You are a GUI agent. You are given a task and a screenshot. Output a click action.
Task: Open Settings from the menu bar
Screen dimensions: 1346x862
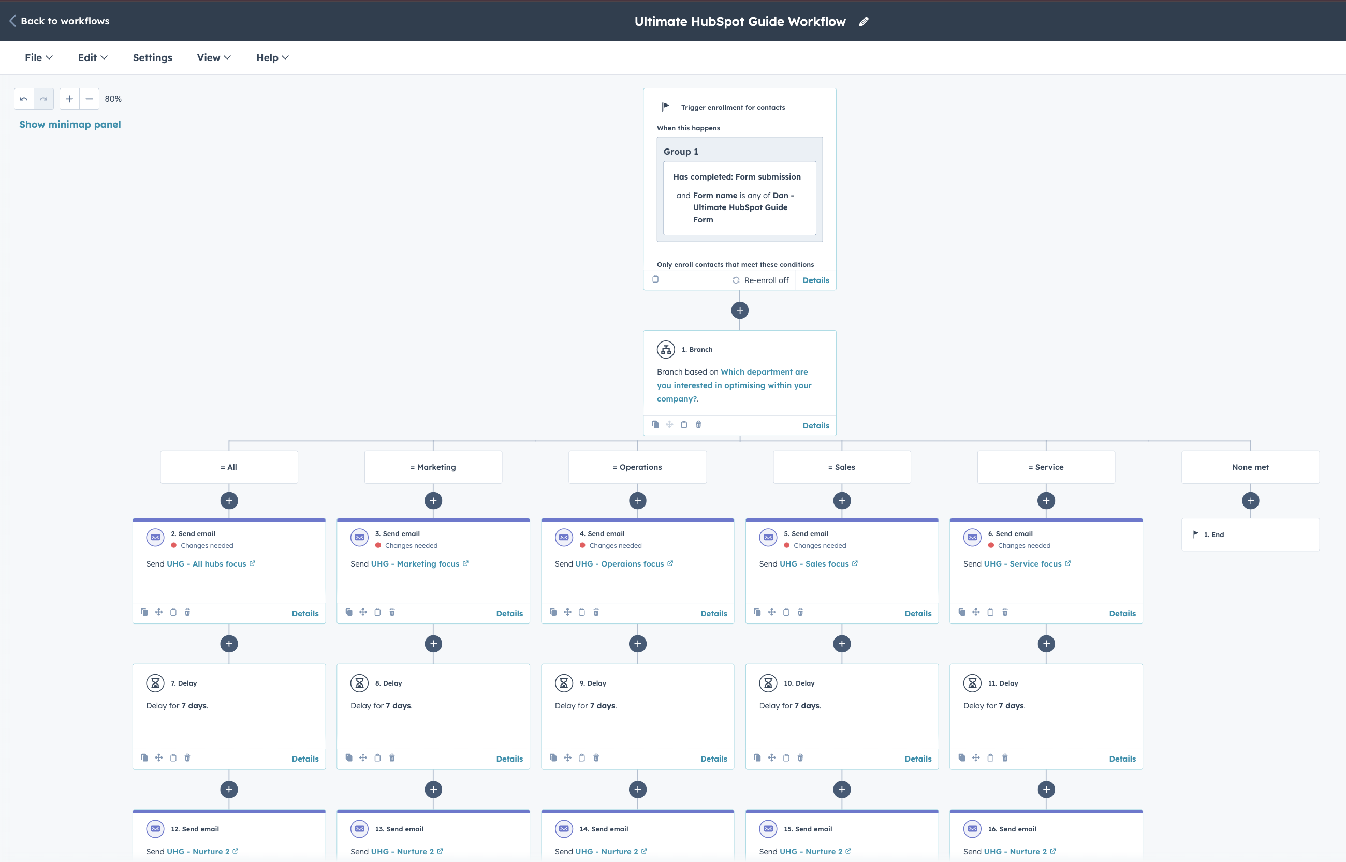[152, 57]
